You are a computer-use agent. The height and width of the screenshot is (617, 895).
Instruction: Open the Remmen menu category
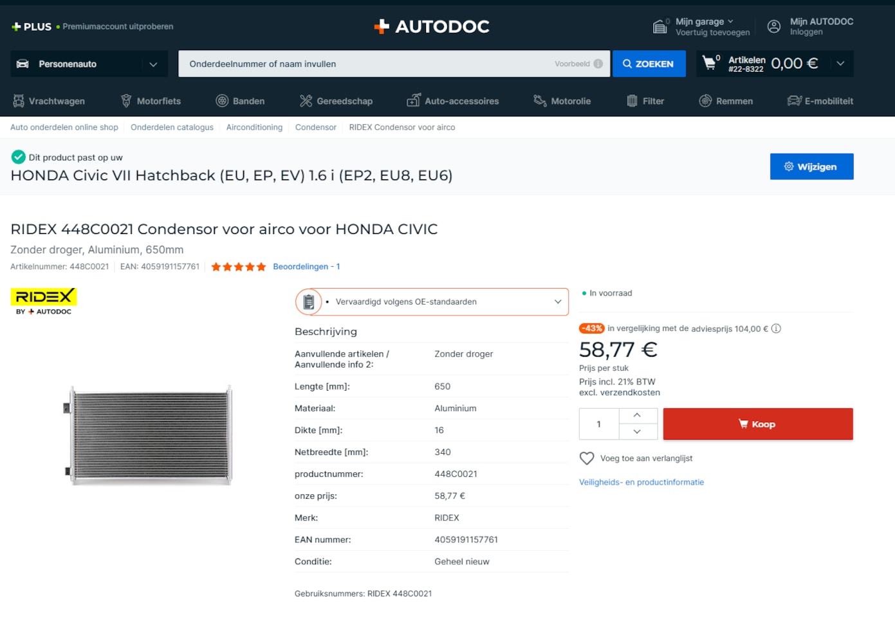tap(726, 101)
